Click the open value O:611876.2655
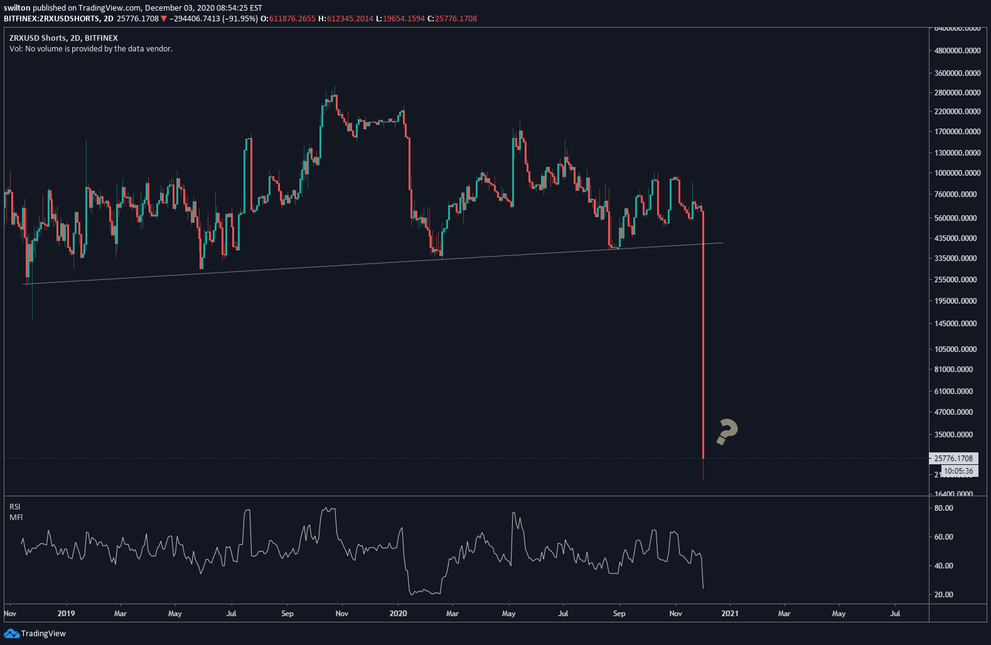 (x=287, y=18)
